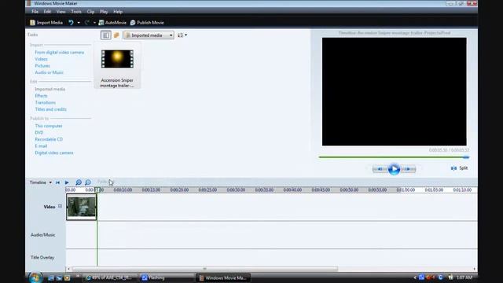Open the Clip menu

(90, 12)
